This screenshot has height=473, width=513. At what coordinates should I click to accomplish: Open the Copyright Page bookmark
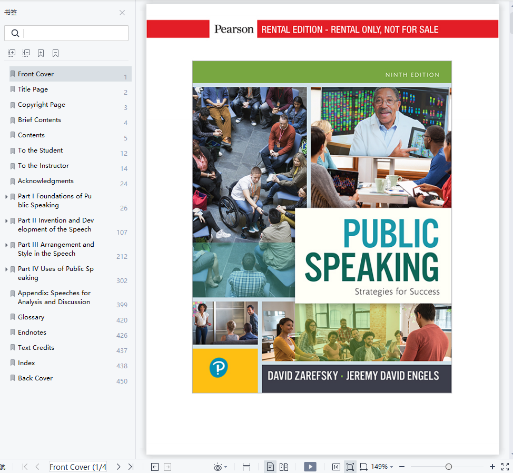click(71, 105)
